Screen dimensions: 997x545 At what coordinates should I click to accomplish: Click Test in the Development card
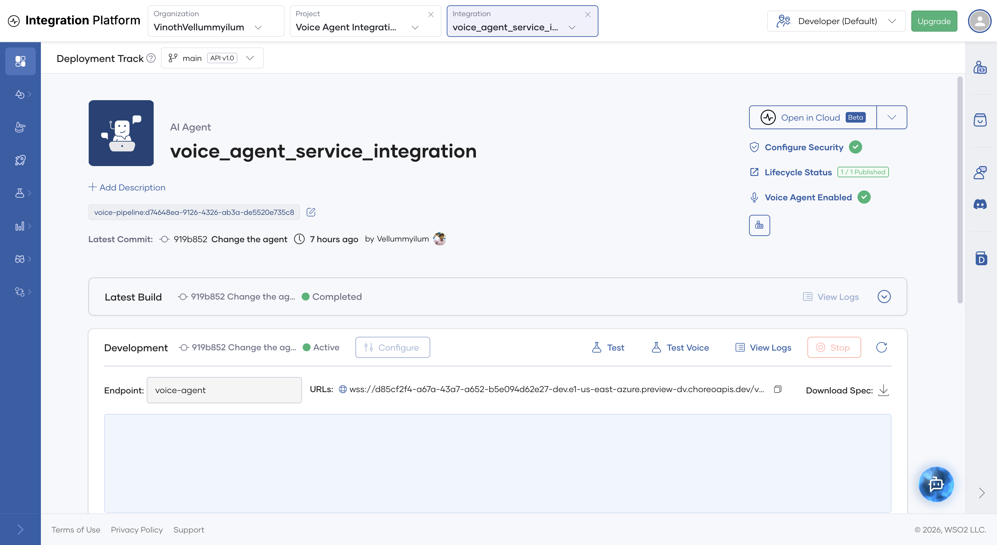pyautogui.click(x=608, y=347)
